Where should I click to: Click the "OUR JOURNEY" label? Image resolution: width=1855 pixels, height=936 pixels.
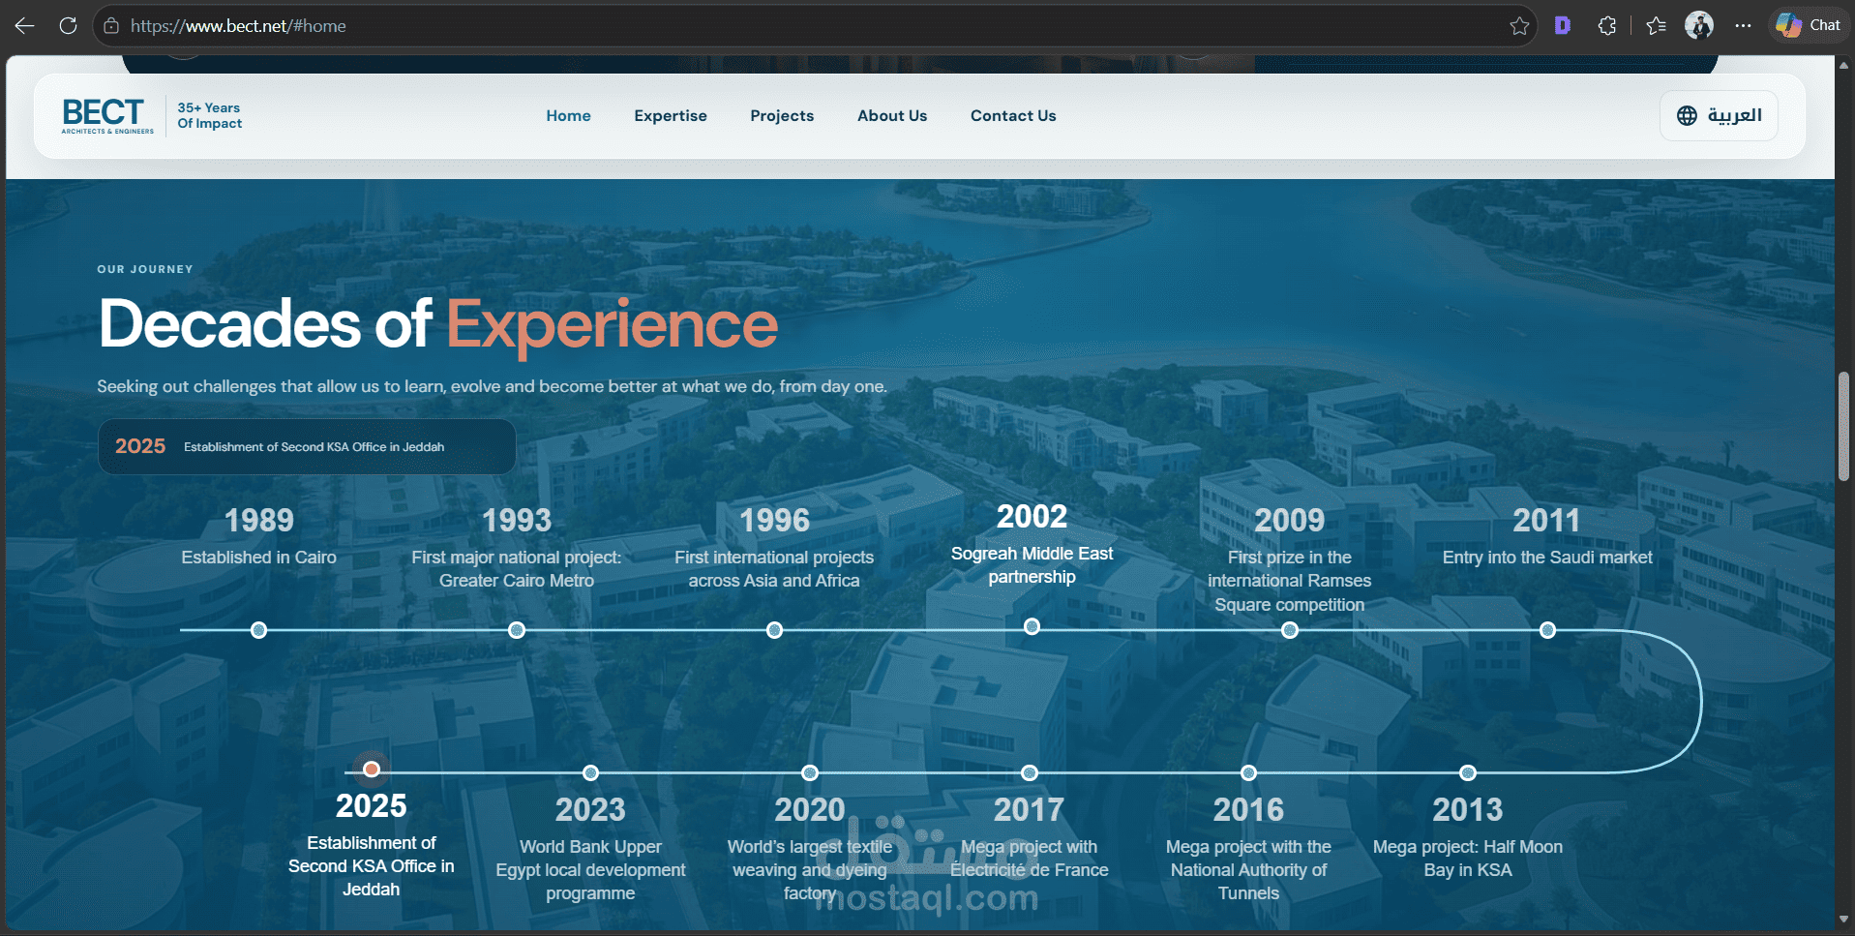[x=145, y=269]
